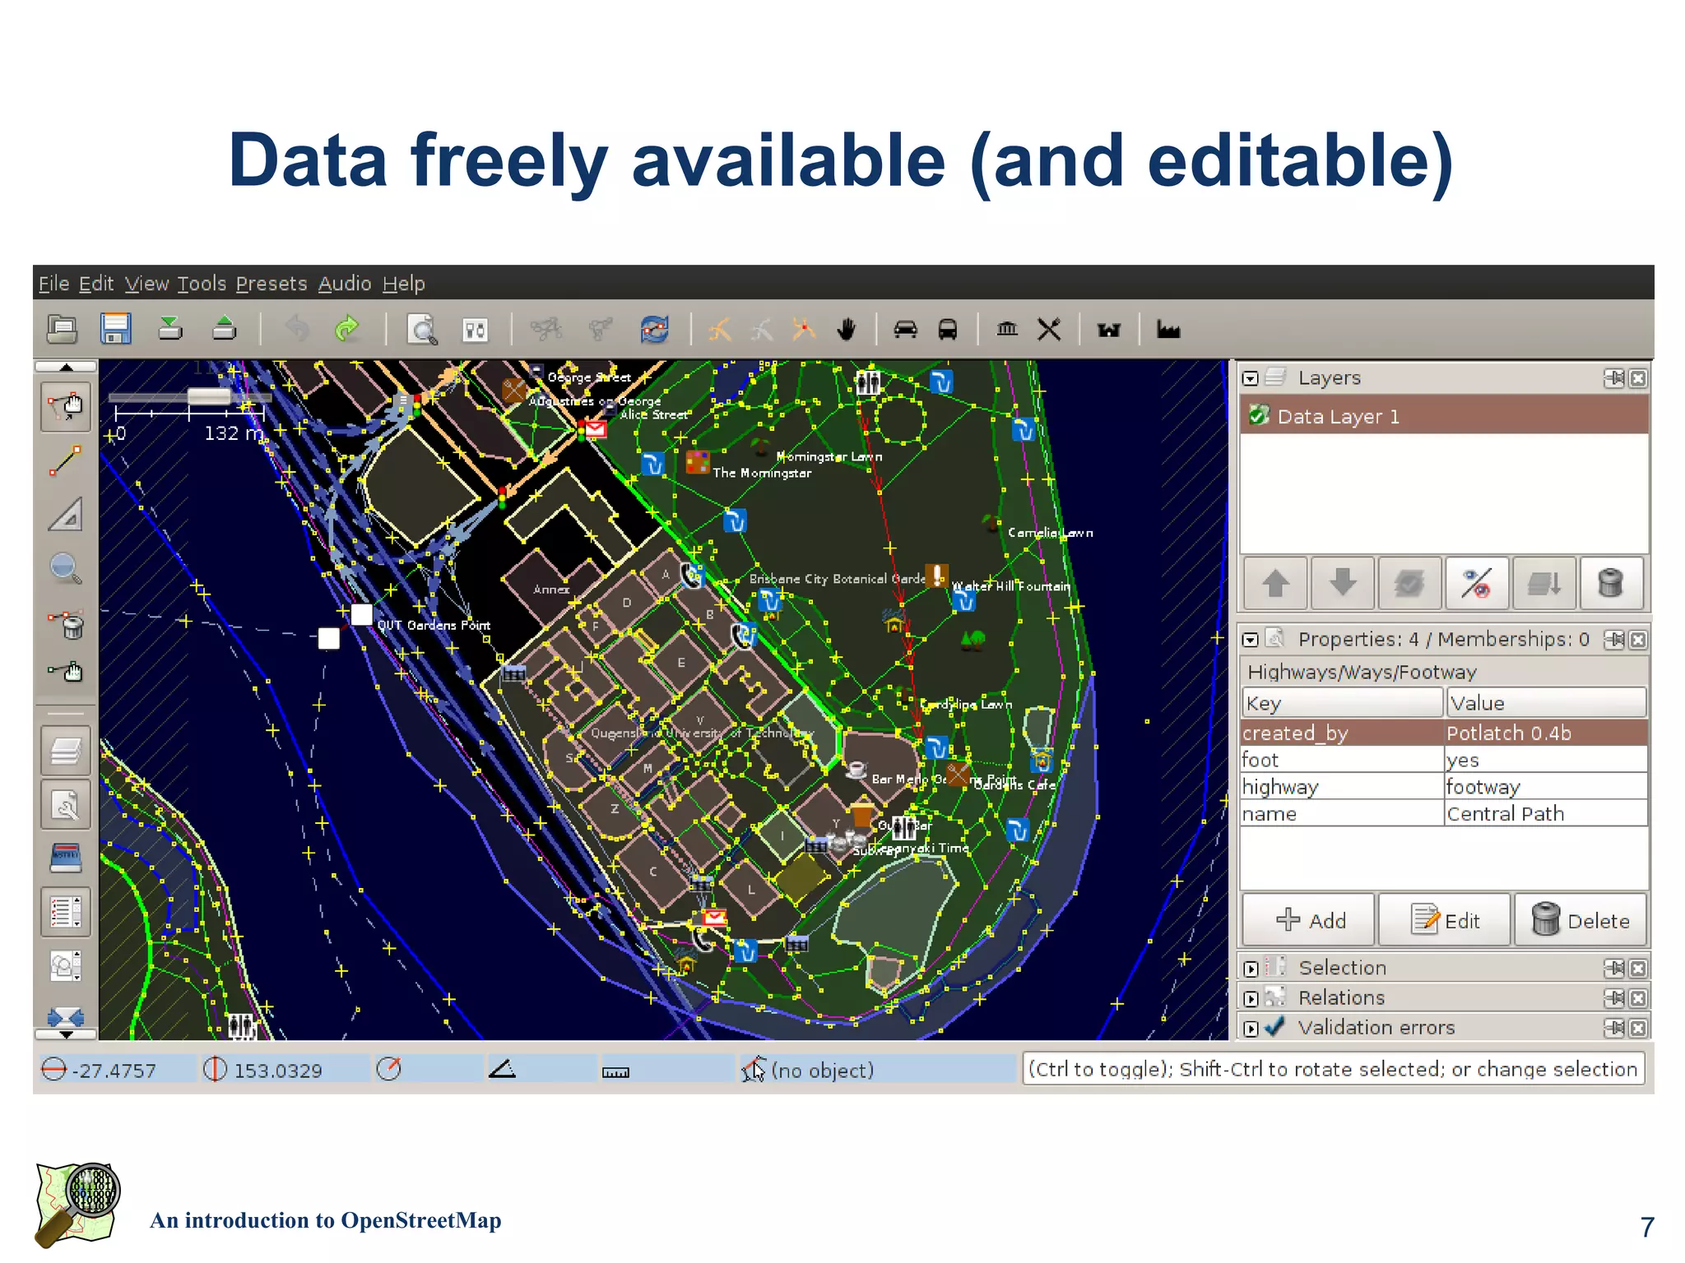The width and height of the screenshot is (1685, 1263).
Task: Select the zoom magnifier tool
Action: pos(66,567)
